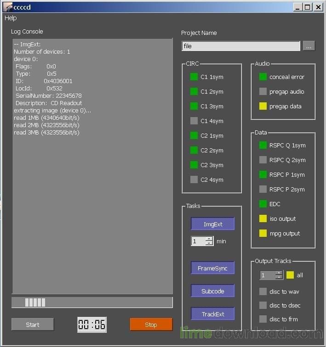The image size is (326, 347).
Task: Toggle the C1 2sym indicator
Action: click(194, 91)
